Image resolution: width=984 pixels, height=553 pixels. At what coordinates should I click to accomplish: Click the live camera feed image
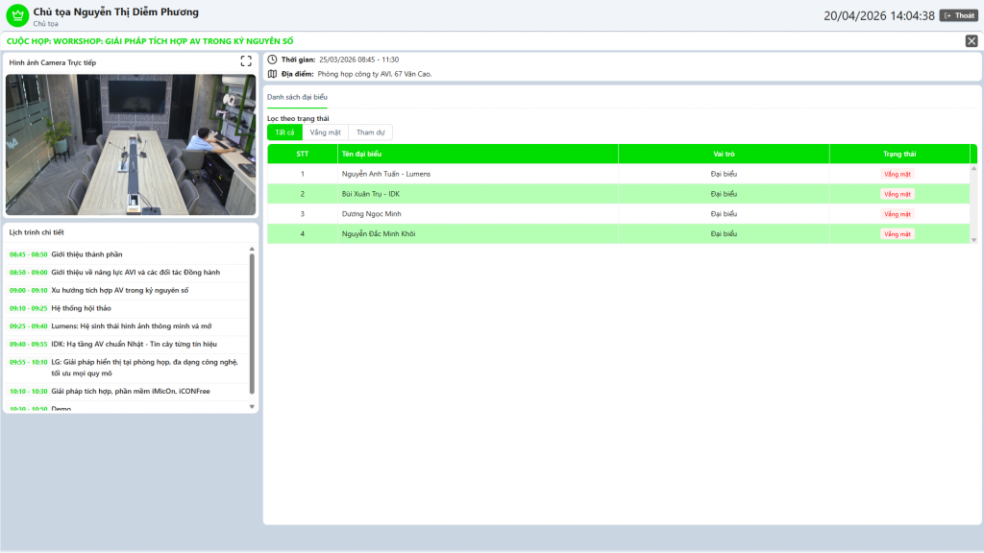[131, 144]
